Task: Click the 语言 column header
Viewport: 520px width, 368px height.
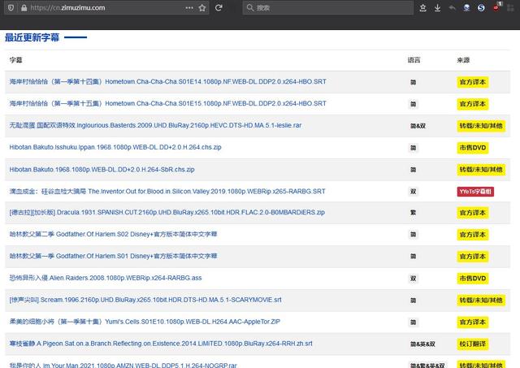Action: tap(414, 60)
